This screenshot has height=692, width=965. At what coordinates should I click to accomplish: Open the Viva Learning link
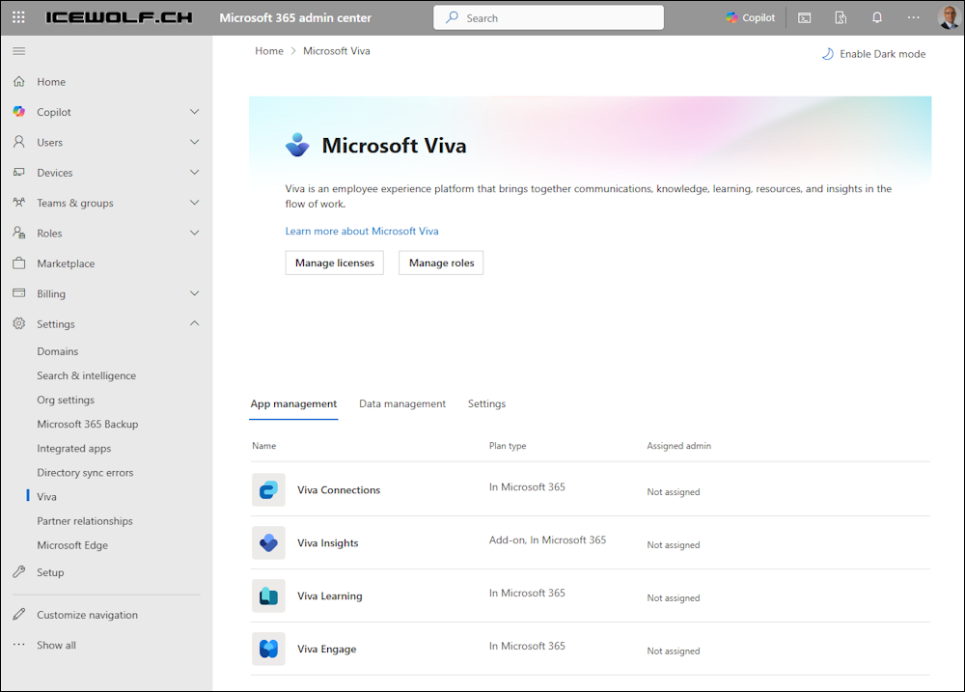tap(329, 595)
